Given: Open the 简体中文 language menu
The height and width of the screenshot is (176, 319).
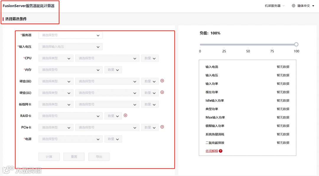Looking at the screenshot, I should click(306, 6).
